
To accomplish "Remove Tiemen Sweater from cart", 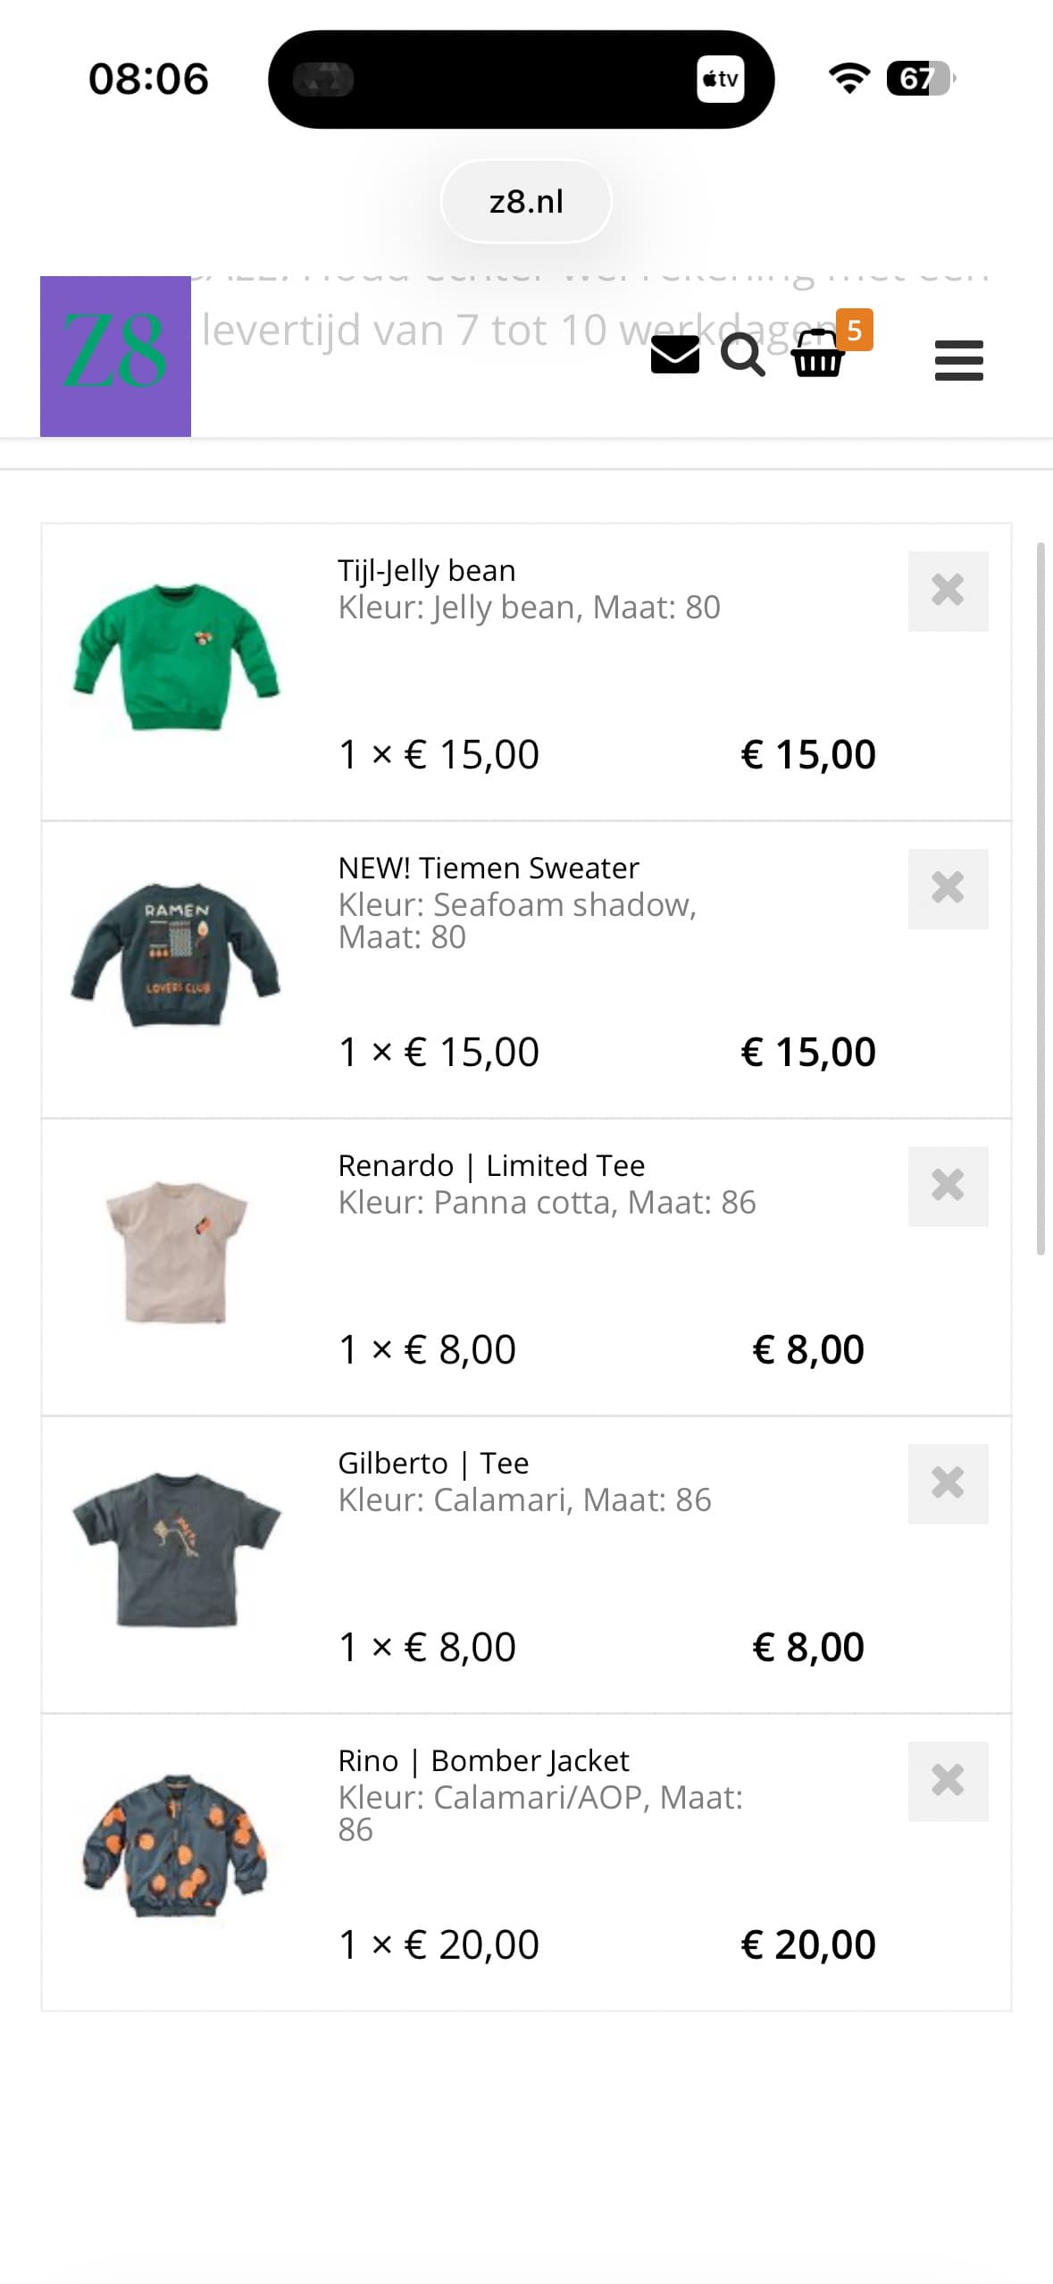I will tap(948, 888).
